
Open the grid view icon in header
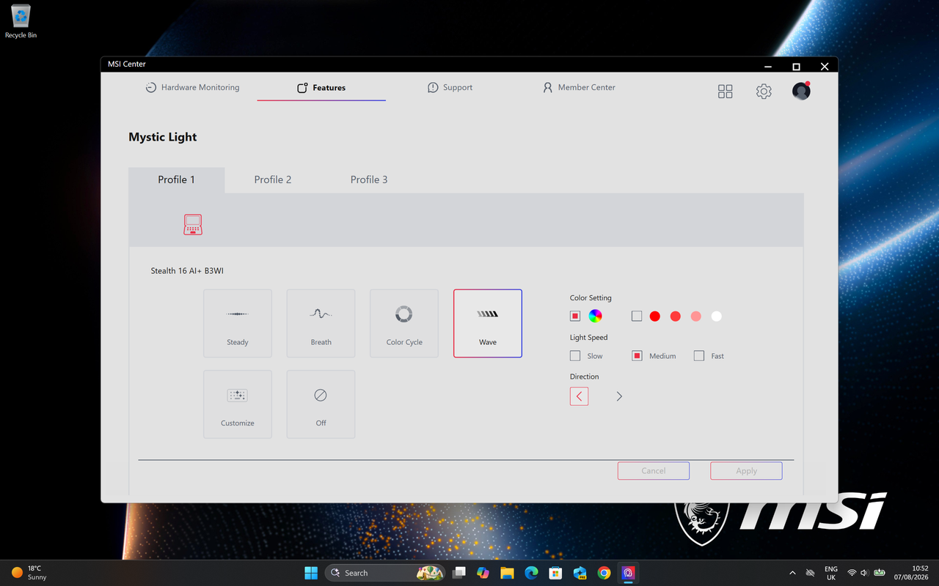[725, 91]
